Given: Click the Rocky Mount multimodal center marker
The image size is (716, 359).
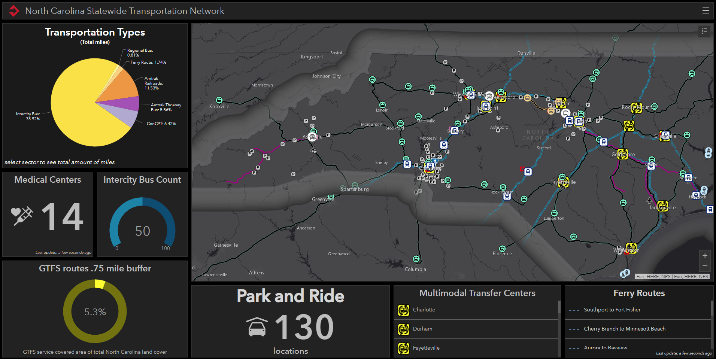Looking at the screenshot, I should (637, 108).
